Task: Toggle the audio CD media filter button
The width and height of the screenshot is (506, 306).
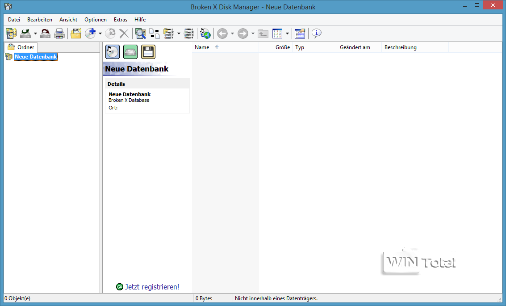Action: pos(113,52)
